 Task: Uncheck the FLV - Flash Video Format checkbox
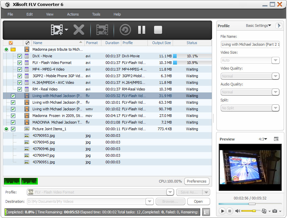20,63
